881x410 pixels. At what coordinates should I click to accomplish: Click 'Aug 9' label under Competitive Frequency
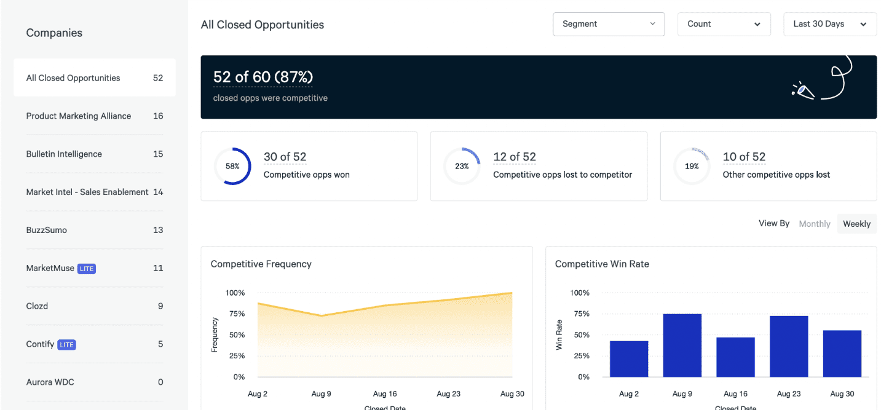point(321,393)
